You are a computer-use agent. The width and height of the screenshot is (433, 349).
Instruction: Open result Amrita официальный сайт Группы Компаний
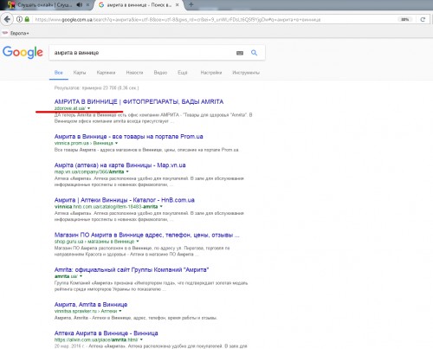(132, 269)
